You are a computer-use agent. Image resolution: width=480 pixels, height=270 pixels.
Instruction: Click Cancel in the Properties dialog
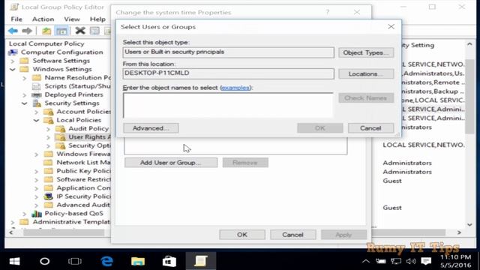293,235
